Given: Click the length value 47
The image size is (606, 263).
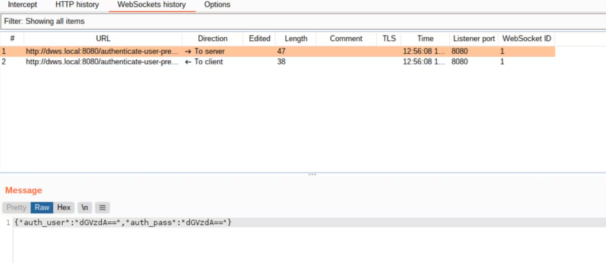Looking at the screenshot, I should (281, 51).
